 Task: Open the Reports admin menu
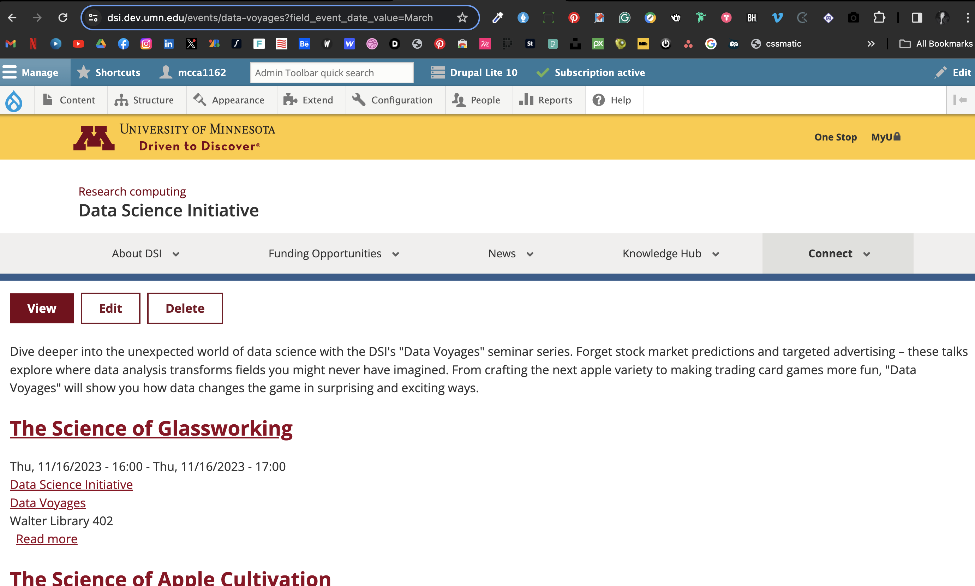pos(546,100)
